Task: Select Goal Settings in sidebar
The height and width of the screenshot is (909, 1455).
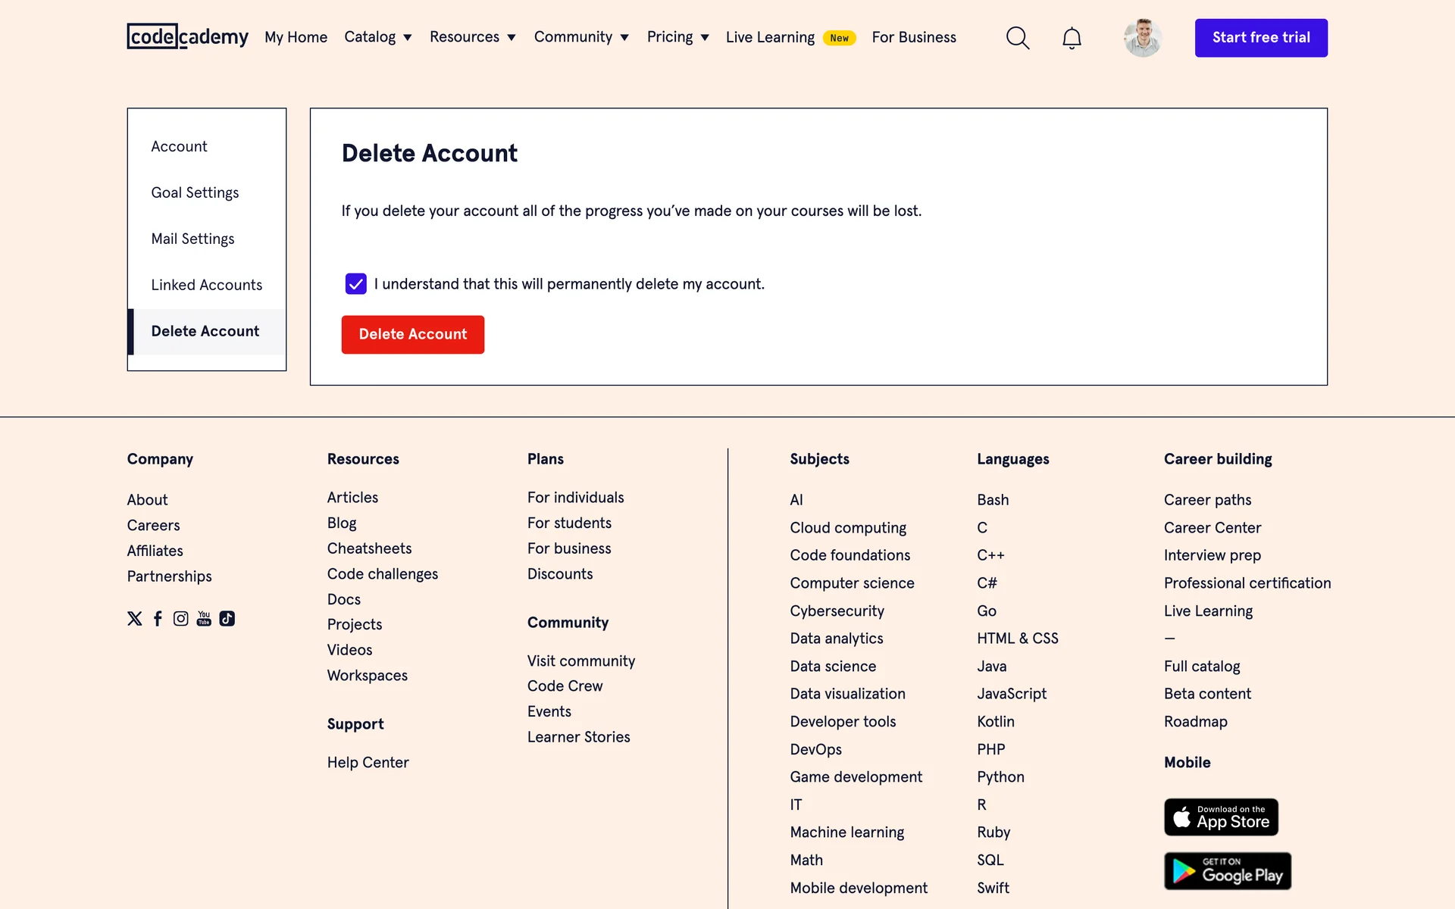Action: click(x=195, y=192)
